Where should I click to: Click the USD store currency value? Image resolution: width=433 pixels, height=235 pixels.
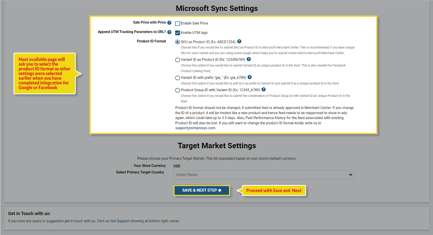point(177,166)
